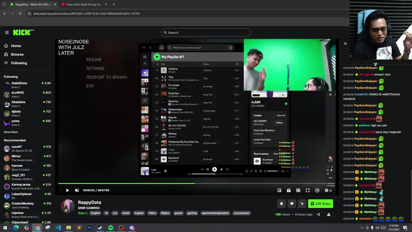The width and height of the screenshot is (412, 232).
Task: Unmute the video player
Action: (x=77, y=190)
